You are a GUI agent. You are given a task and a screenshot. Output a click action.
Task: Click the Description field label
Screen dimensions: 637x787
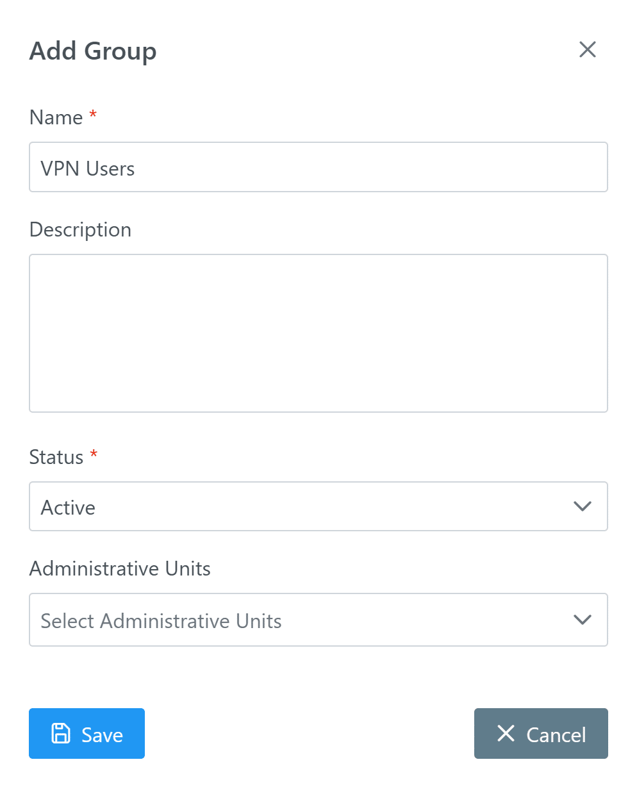80,230
